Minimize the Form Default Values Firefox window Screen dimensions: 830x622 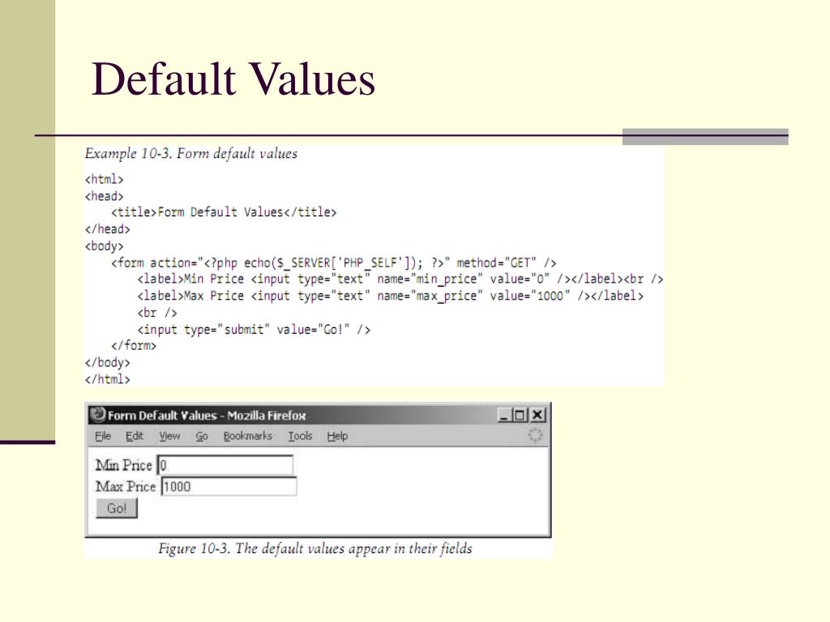505,415
